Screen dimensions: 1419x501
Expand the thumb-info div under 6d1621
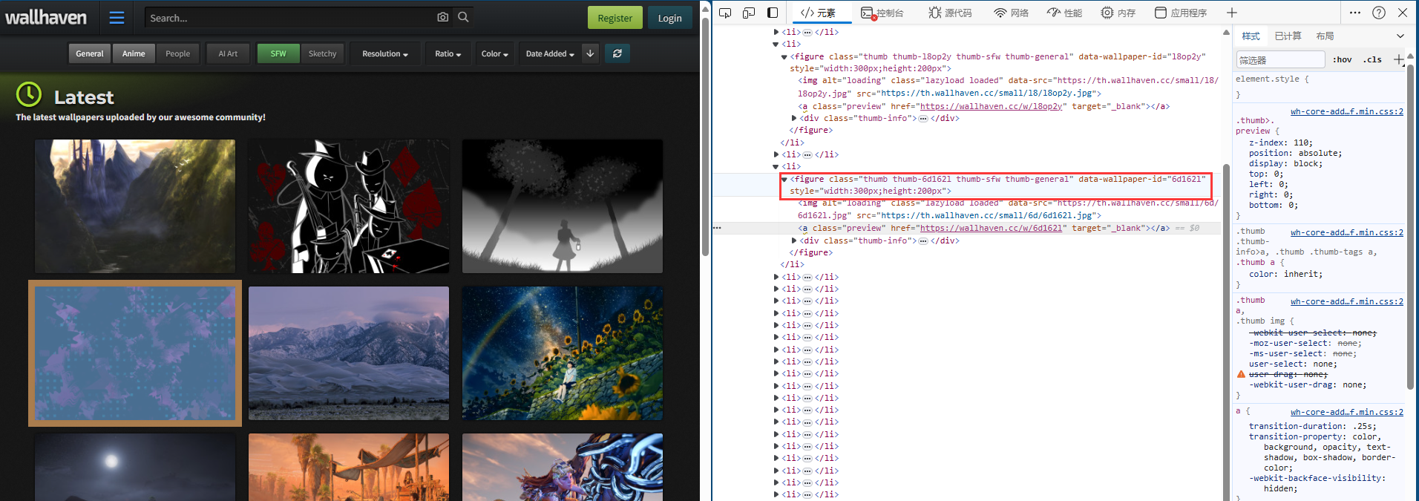click(x=794, y=240)
